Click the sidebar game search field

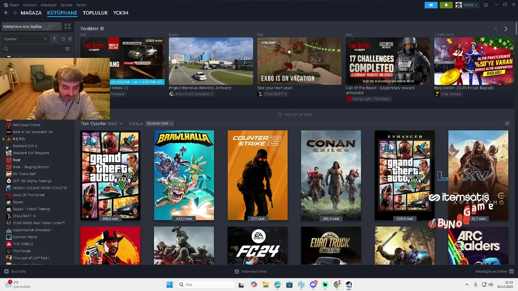pos(36,49)
